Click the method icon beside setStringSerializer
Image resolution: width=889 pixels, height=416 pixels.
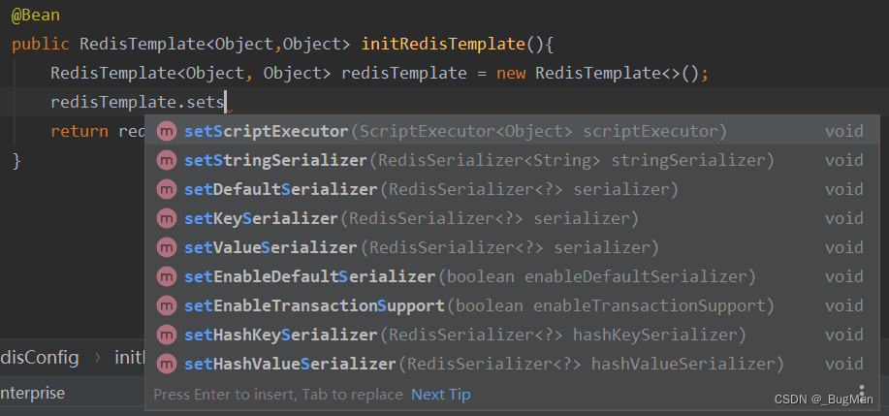167,161
